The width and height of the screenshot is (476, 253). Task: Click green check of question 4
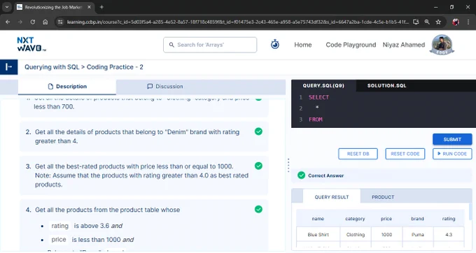coord(258,210)
